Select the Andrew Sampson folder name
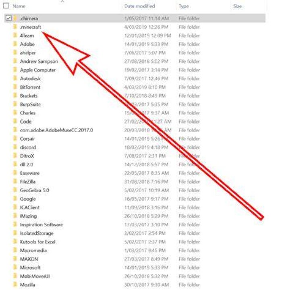The width and height of the screenshot is (290, 290). [39, 61]
